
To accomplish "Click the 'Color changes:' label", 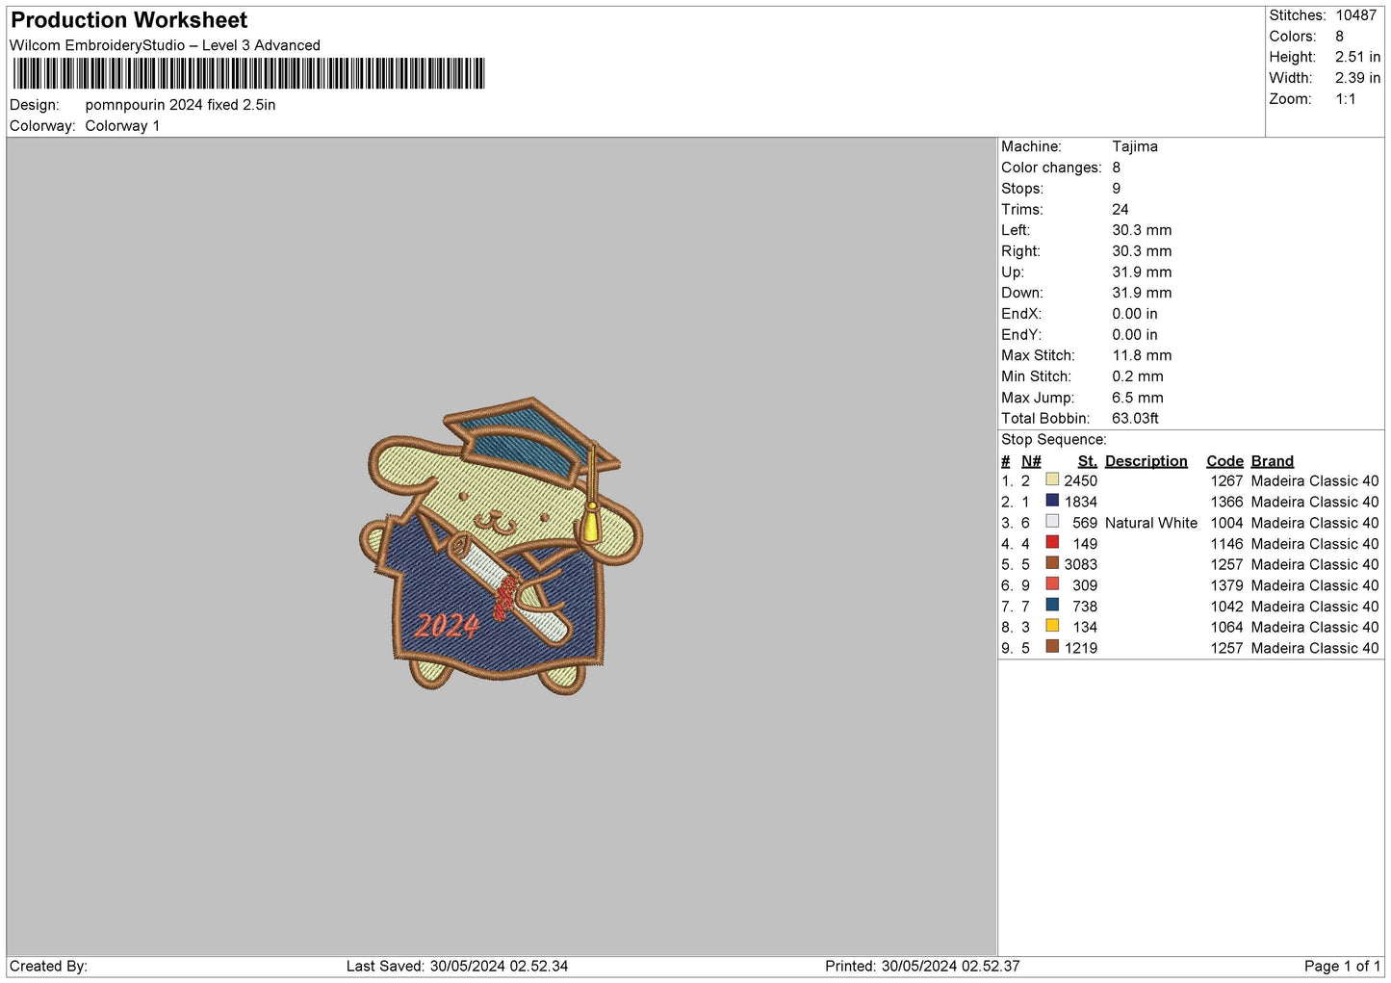I will (x=1051, y=168).
